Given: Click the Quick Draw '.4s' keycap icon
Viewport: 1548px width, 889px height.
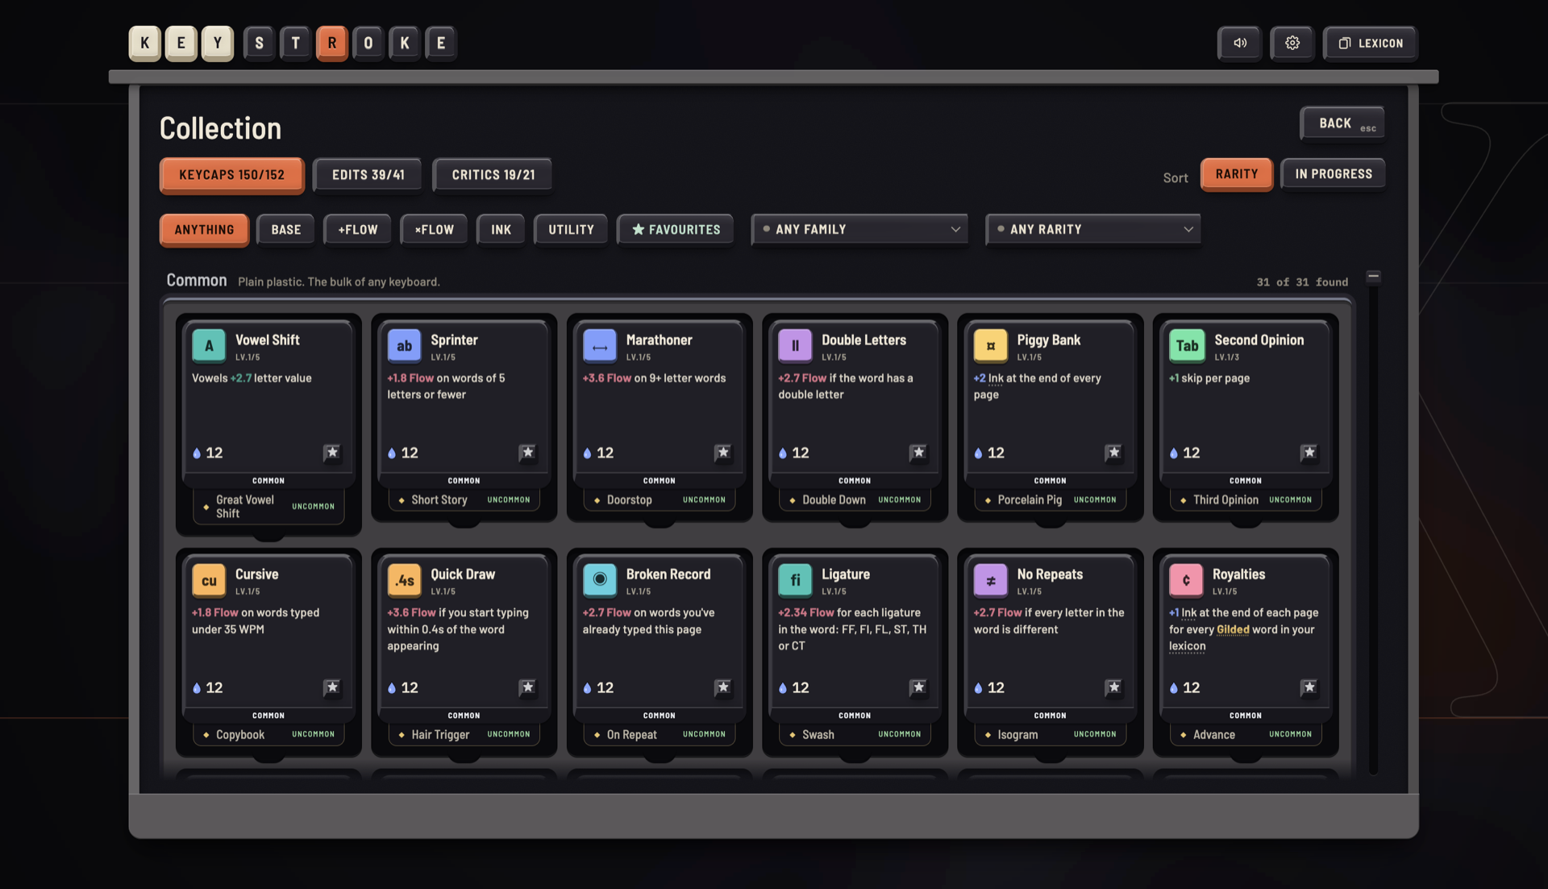Looking at the screenshot, I should coord(404,580).
